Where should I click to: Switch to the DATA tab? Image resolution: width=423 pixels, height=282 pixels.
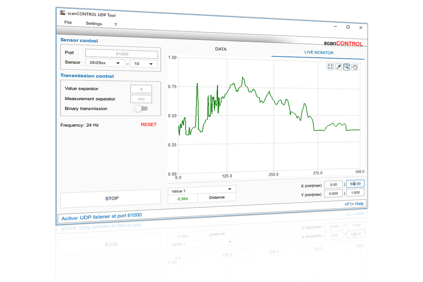pos(221,49)
